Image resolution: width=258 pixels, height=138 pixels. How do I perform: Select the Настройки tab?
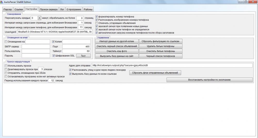(31, 9)
